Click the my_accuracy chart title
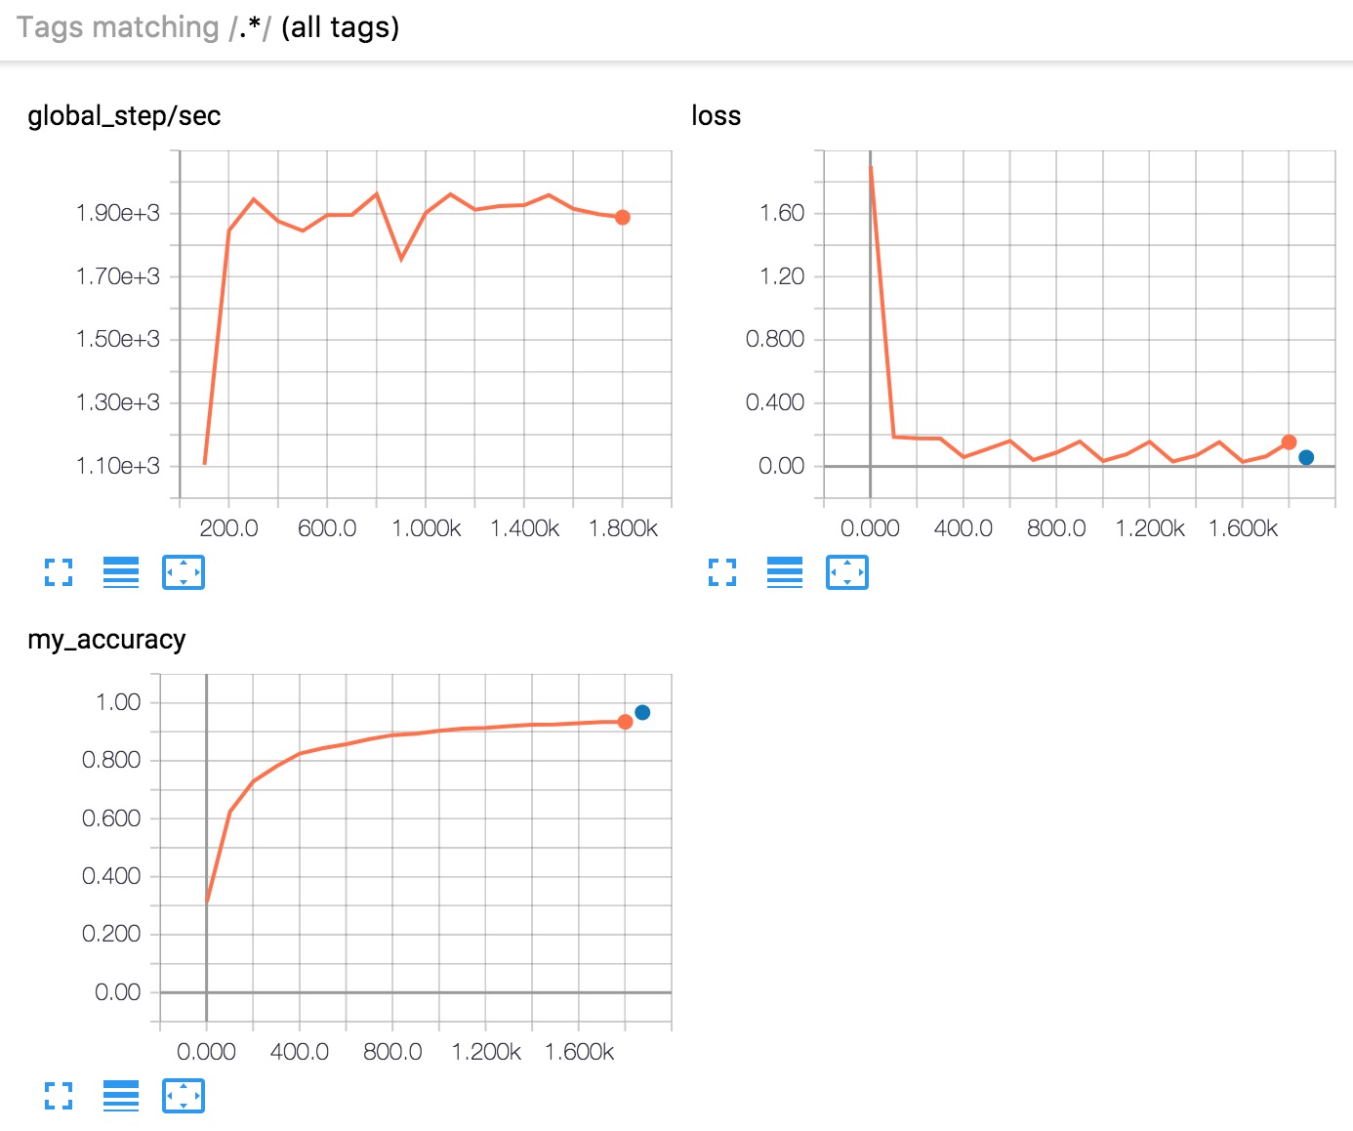This screenshot has width=1353, height=1131. (106, 640)
